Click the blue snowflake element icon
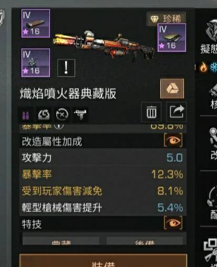 213,67
